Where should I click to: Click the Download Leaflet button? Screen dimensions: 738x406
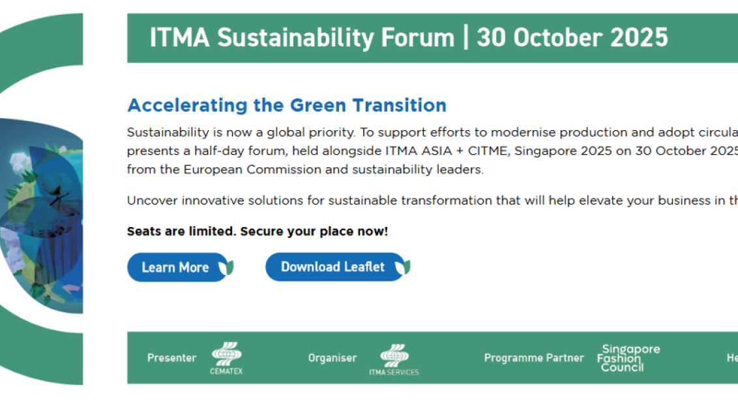[x=332, y=267]
